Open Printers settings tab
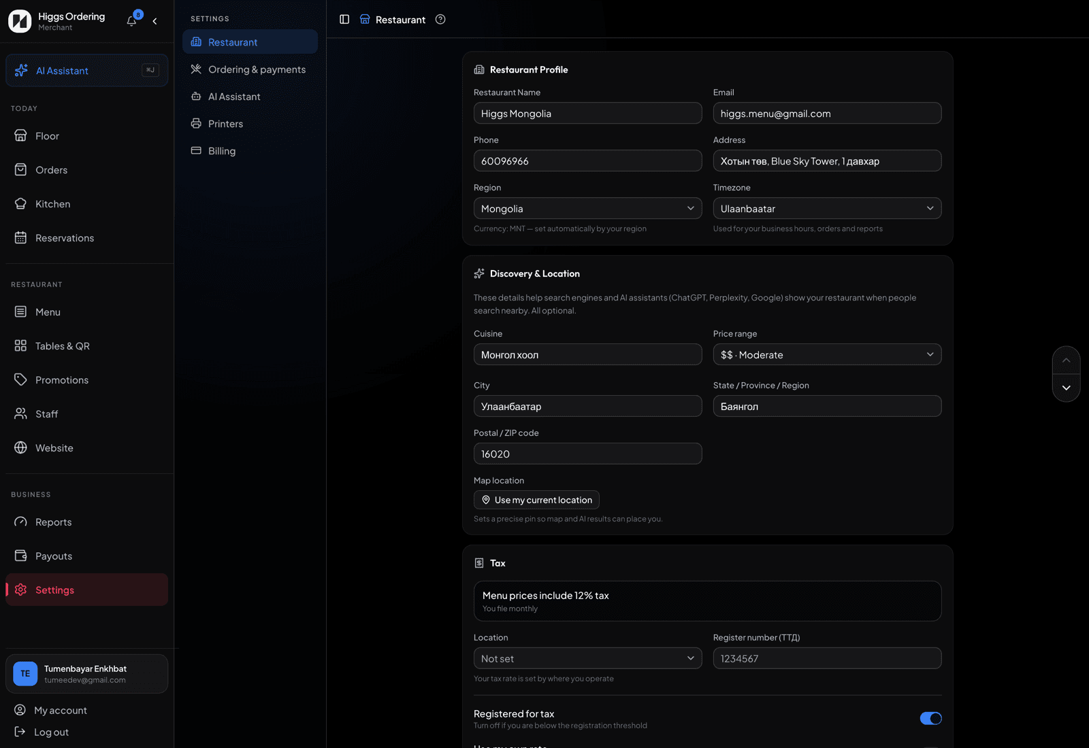Screen dimensions: 1089x748 point(250,124)
